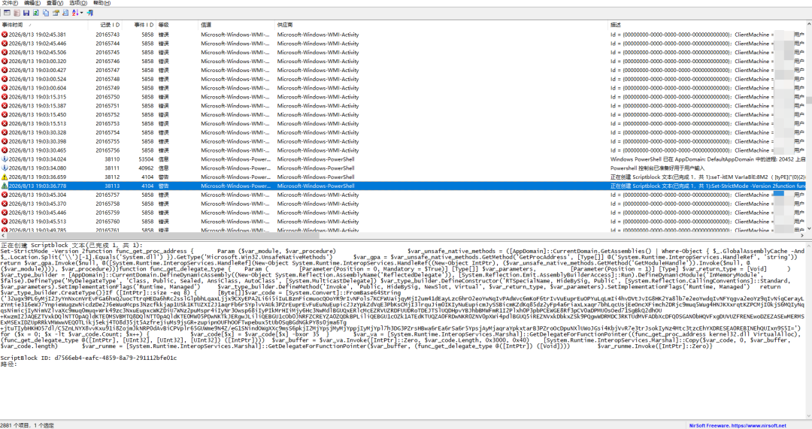Open the 查看(V) menu
This screenshot has width=812, height=429.
55,3
